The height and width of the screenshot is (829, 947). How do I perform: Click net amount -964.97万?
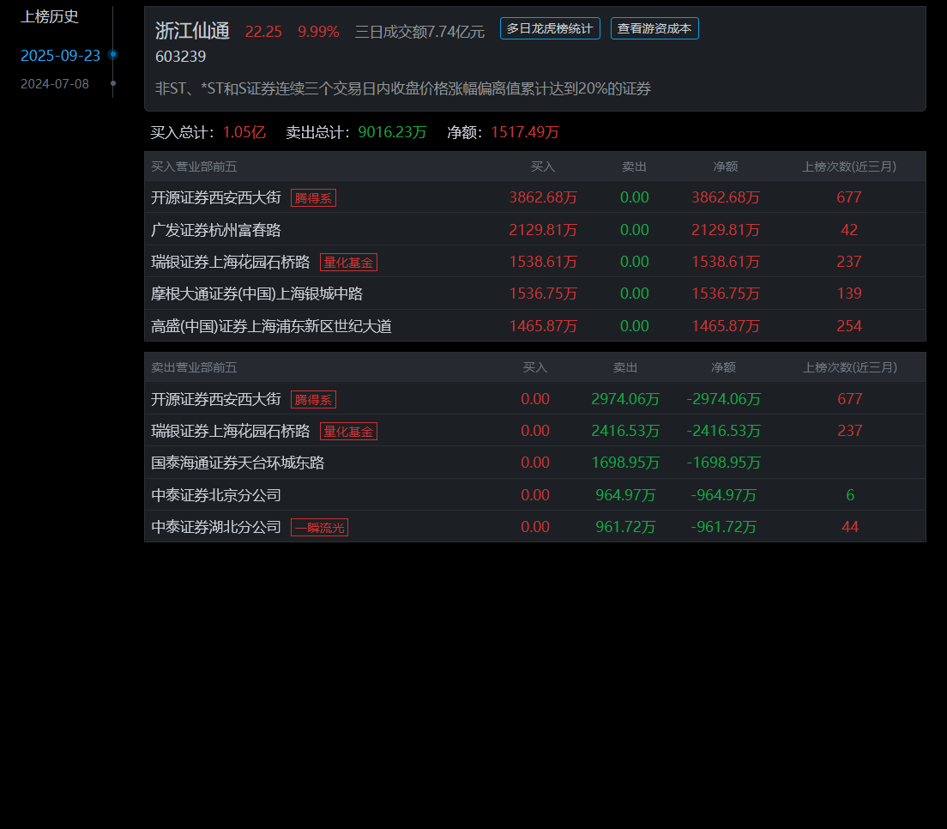pyautogui.click(x=723, y=495)
